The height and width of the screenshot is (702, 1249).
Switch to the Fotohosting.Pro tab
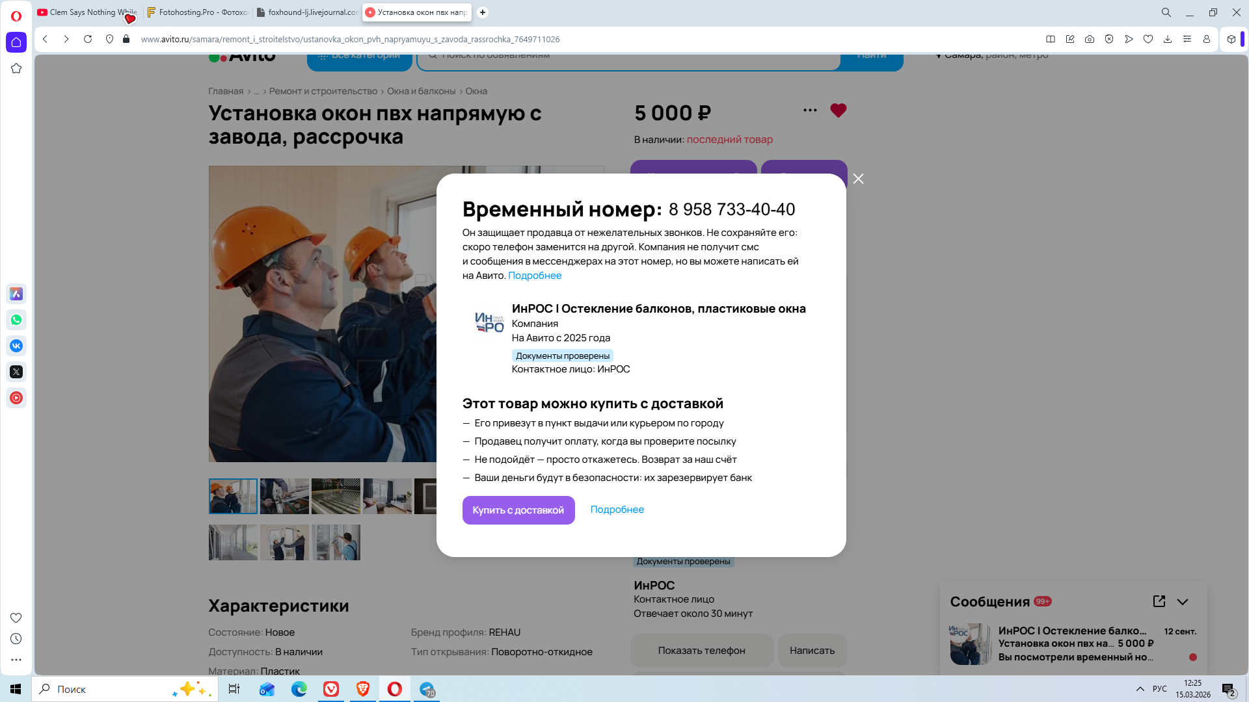coord(198,12)
